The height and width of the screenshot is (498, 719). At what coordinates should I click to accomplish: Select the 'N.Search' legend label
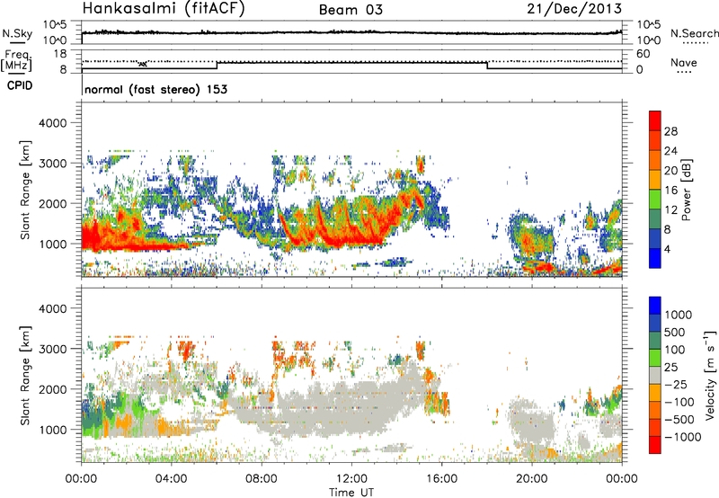pyautogui.click(x=694, y=33)
